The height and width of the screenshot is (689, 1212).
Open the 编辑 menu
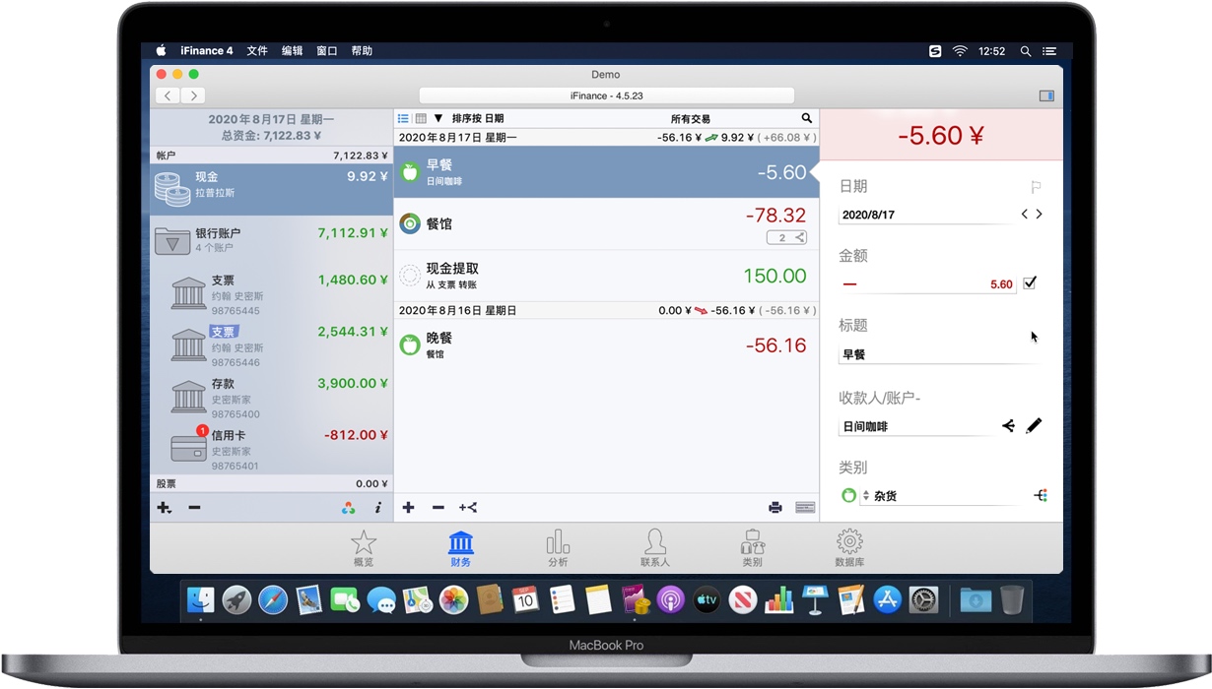tap(293, 50)
